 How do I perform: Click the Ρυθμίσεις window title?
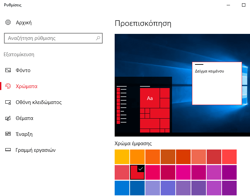pos(13,5)
